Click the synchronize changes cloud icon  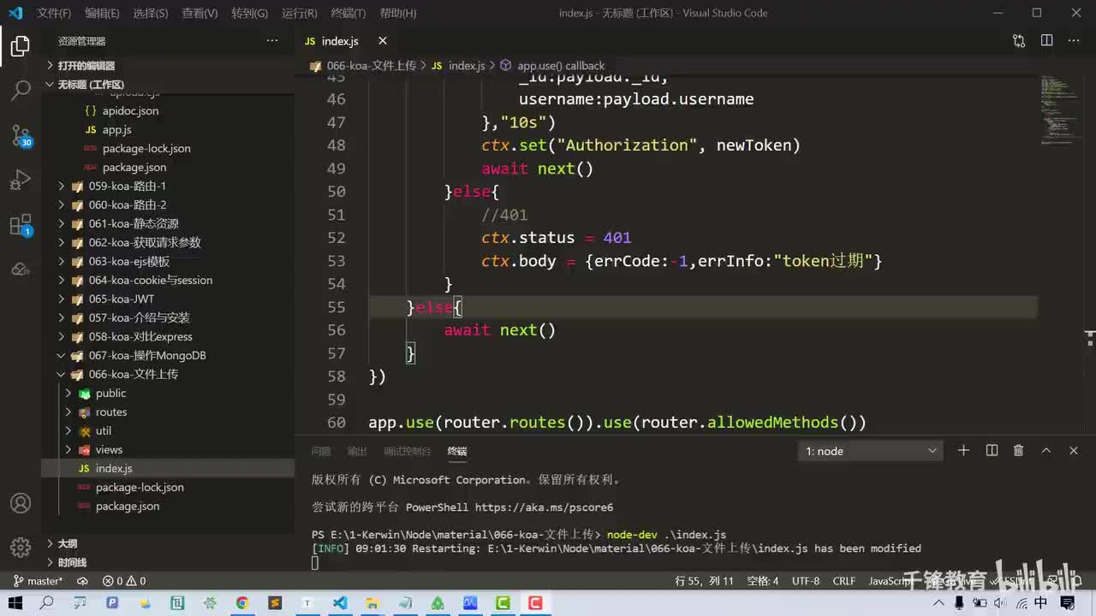pos(82,581)
